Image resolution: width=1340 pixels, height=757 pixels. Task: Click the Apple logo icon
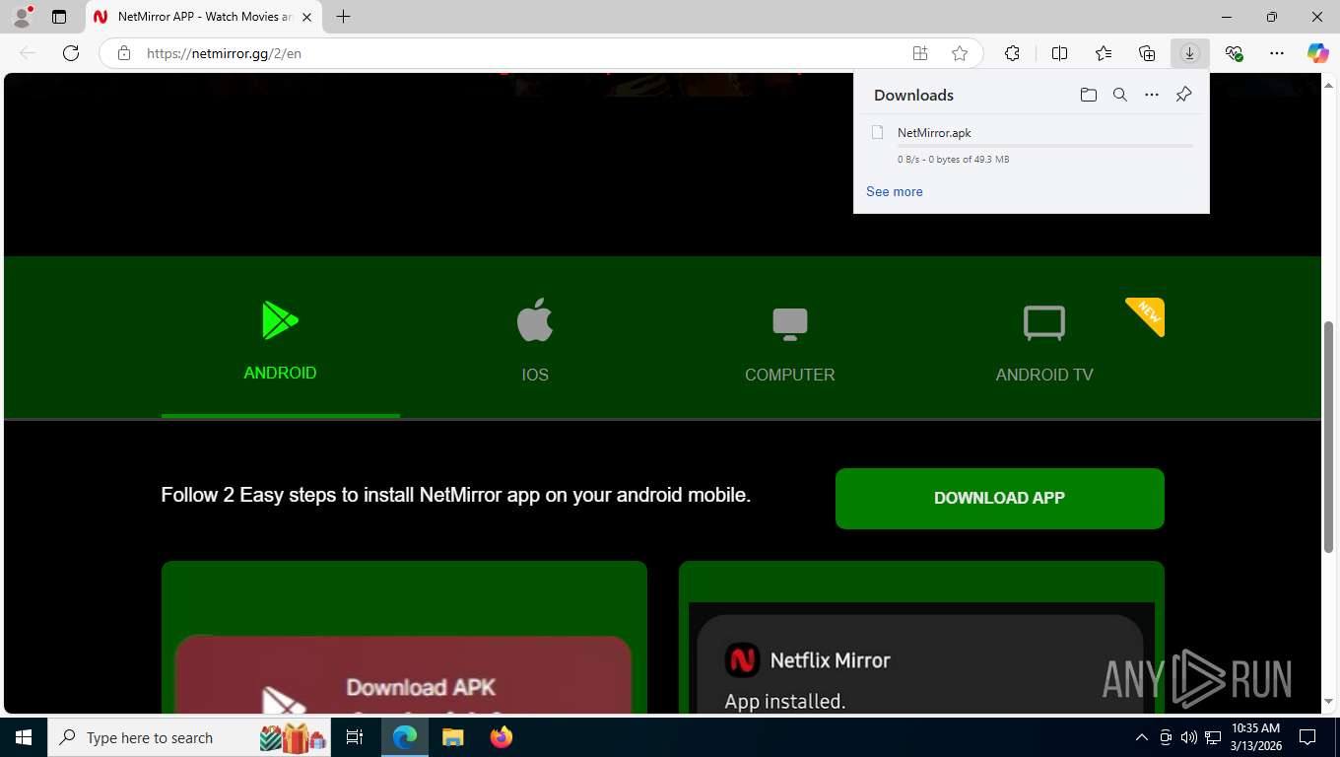535,320
